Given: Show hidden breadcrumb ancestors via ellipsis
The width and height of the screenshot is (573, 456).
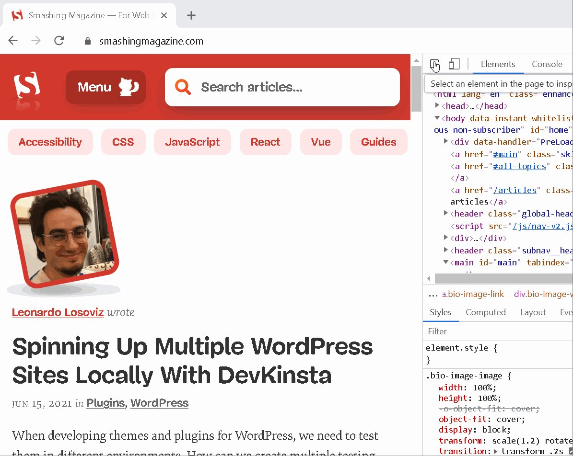Looking at the screenshot, I should pos(433,295).
